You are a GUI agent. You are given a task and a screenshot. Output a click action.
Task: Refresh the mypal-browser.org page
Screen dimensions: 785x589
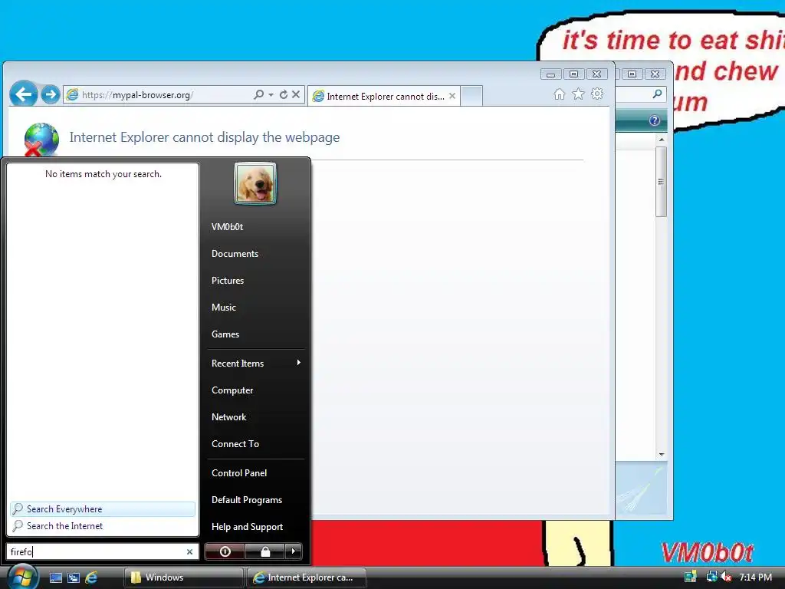[x=284, y=94]
